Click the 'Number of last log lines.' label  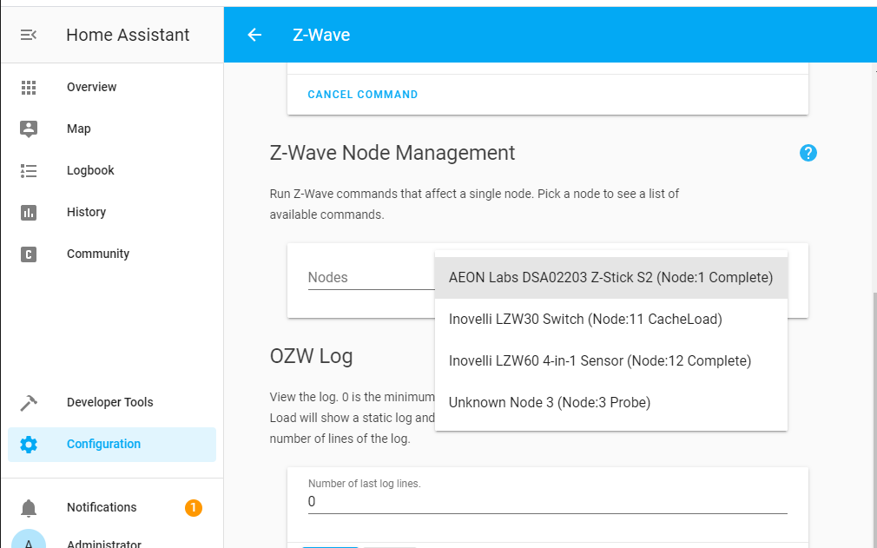[x=364, y=484]
